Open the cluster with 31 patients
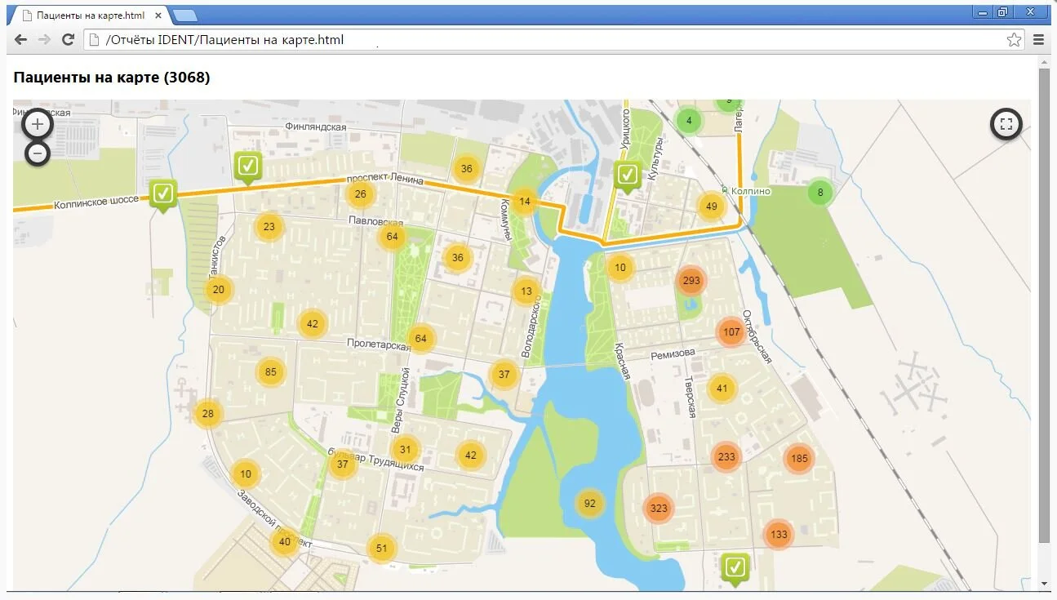The image size is (1057, 600). coord(405,450)
